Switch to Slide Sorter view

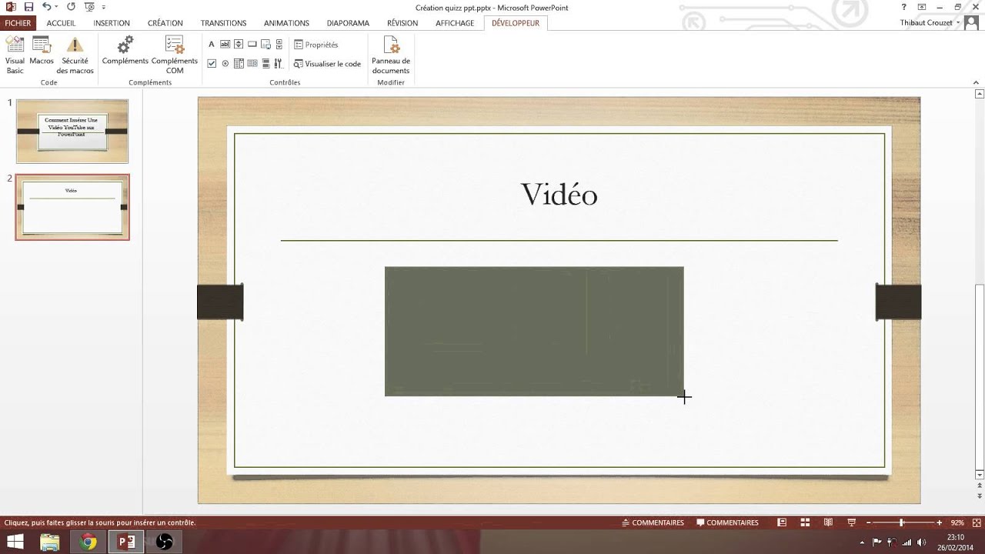[x=805, y=522]
